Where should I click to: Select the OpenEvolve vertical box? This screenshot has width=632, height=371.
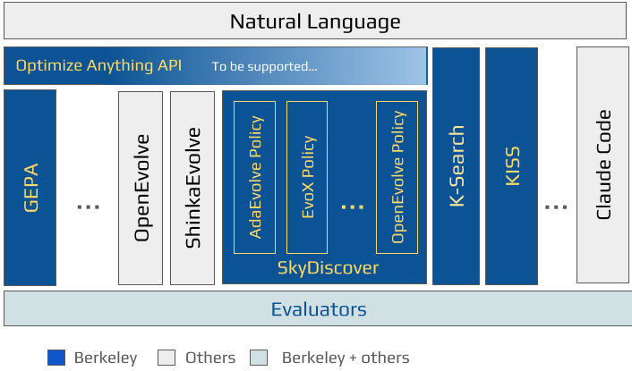pyautogui.click(x=141, y=187)
